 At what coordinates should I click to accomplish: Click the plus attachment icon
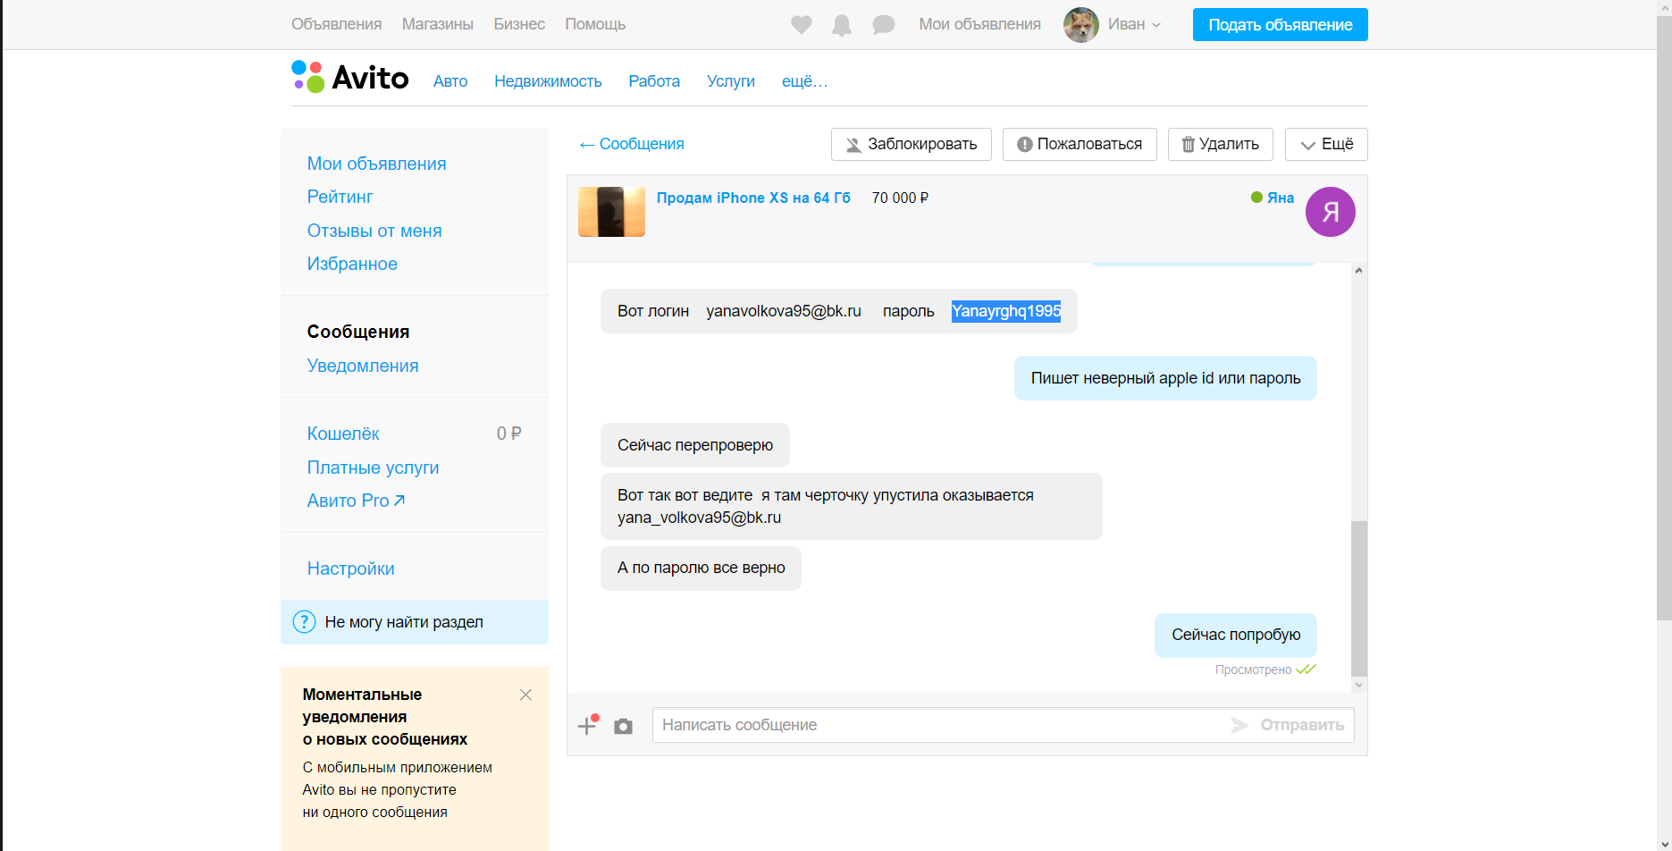pos(587,725)
